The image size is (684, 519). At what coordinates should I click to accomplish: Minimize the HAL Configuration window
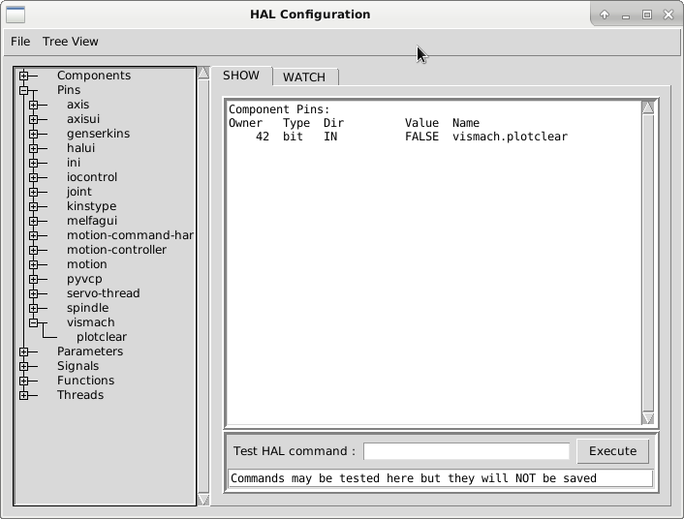coord(626,15)
